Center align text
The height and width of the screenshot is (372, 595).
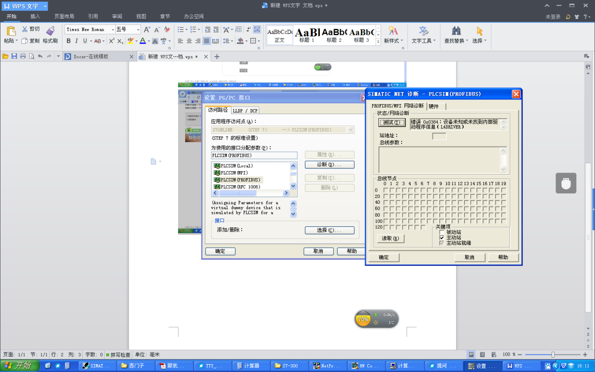click(189, 41)
